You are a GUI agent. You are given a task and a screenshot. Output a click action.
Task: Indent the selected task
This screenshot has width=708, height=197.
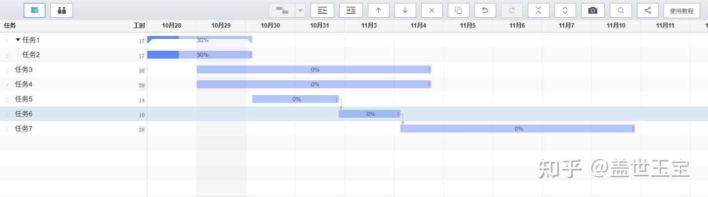point(351,10)
